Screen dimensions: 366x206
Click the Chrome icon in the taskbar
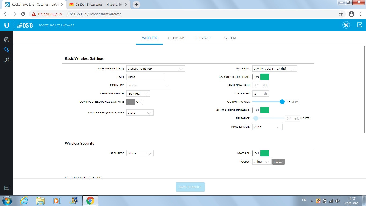(90, 201)
